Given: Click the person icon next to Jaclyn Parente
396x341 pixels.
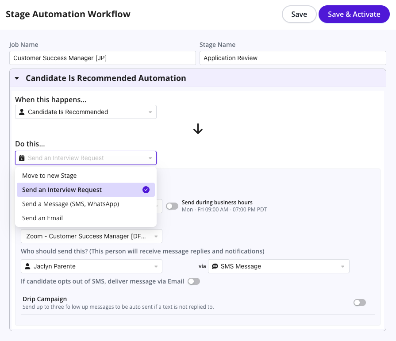Looking at the screenshot, I should (27, 266).
